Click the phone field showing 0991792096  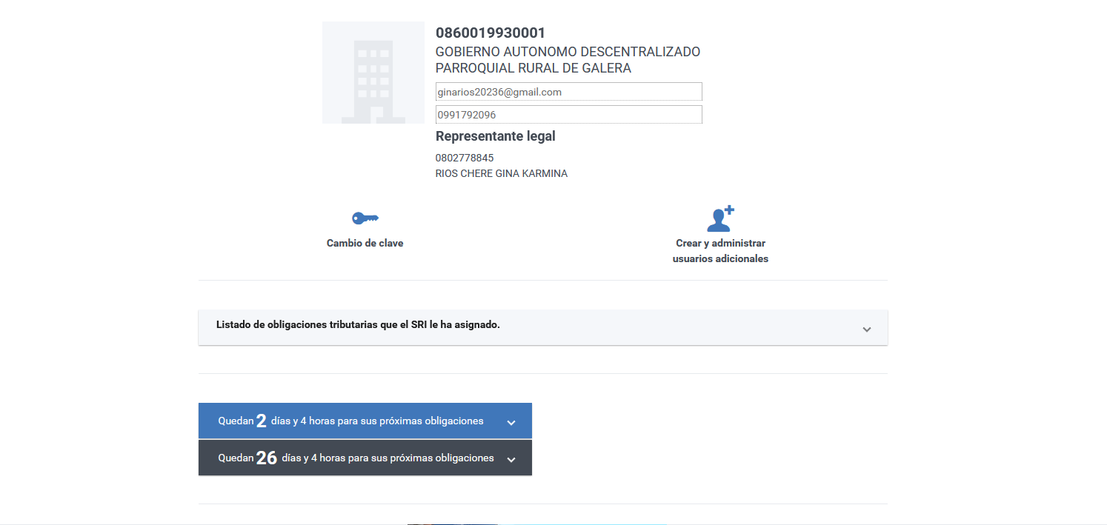[568, 115]
